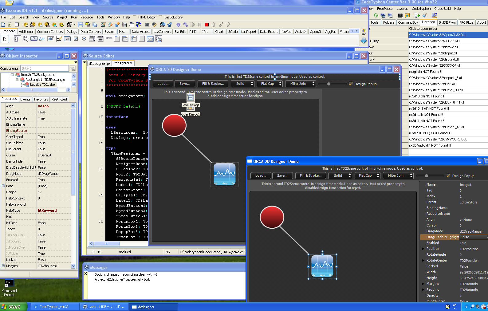Open the Miter Join dropdown in running demo window
The width and height of the screenshot is (488, 311).
398,175
